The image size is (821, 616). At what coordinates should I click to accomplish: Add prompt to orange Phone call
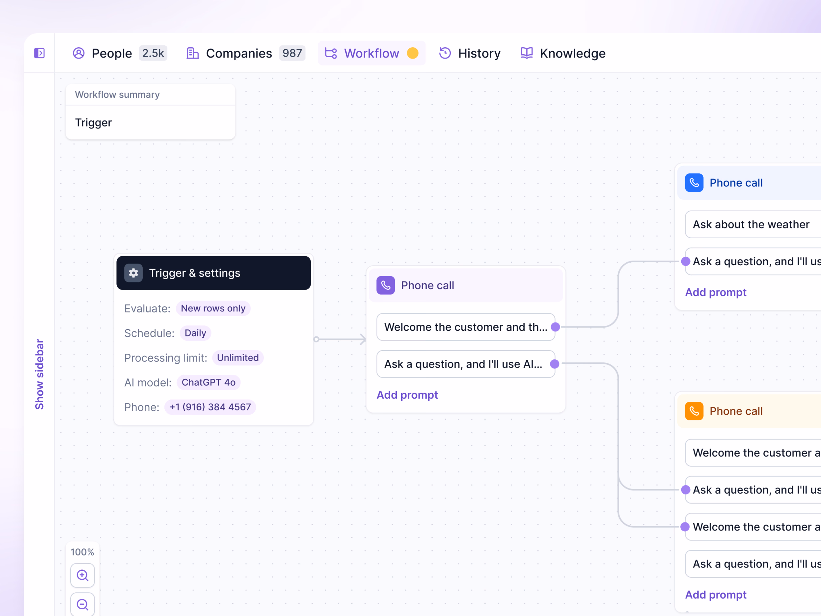(x=716, y=594)
